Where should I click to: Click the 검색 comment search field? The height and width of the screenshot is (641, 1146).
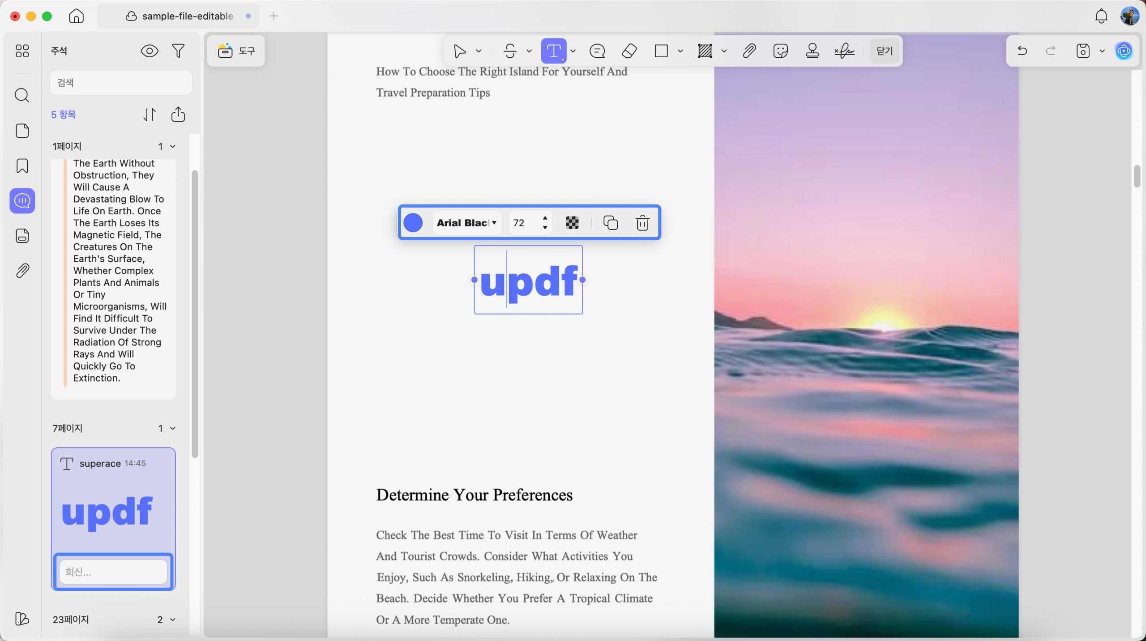(x=121, y=83)
